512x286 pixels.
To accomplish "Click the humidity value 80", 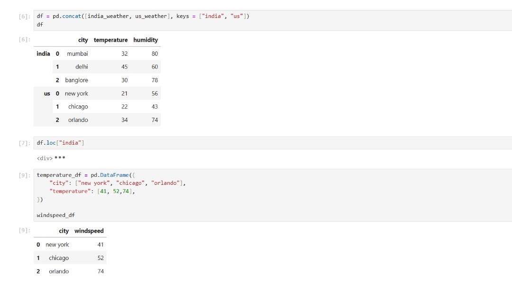I will click(155, 54).
